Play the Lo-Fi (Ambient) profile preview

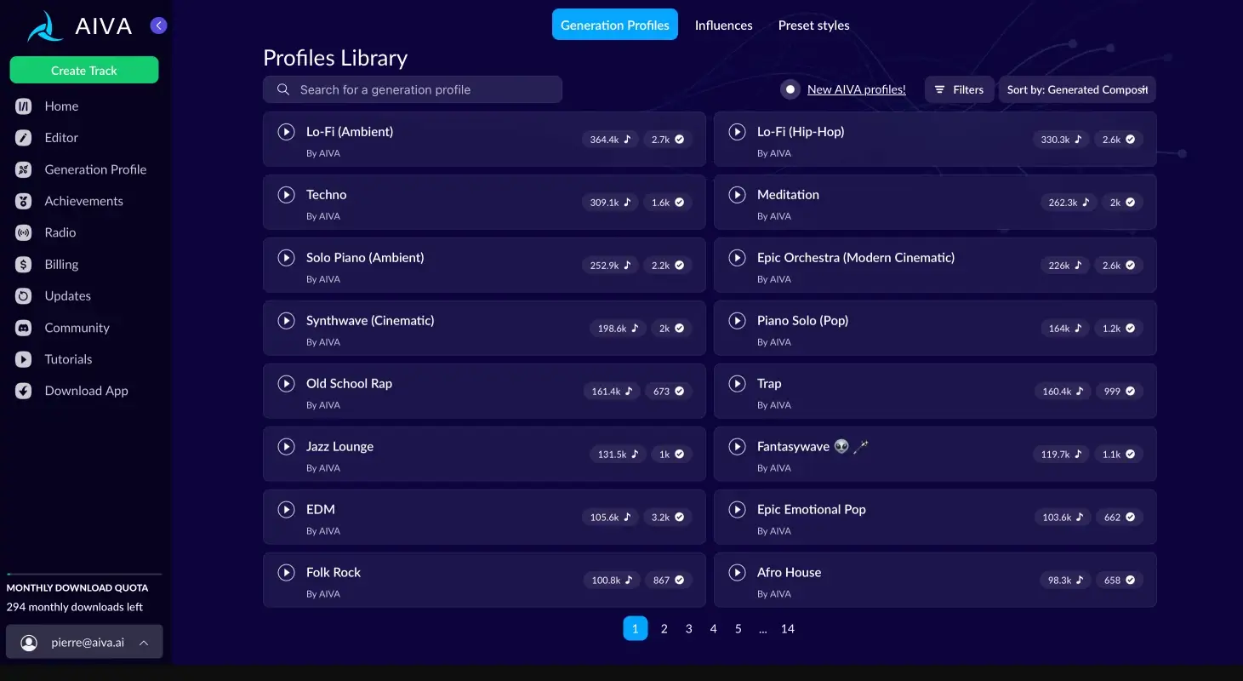(287, 132)
